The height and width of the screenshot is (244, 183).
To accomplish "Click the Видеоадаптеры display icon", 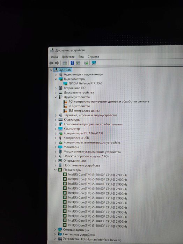I will click(x=60, y=79).
